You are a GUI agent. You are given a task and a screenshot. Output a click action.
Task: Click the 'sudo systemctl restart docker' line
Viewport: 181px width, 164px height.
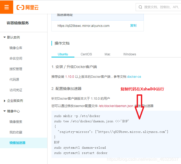(81, 153)
